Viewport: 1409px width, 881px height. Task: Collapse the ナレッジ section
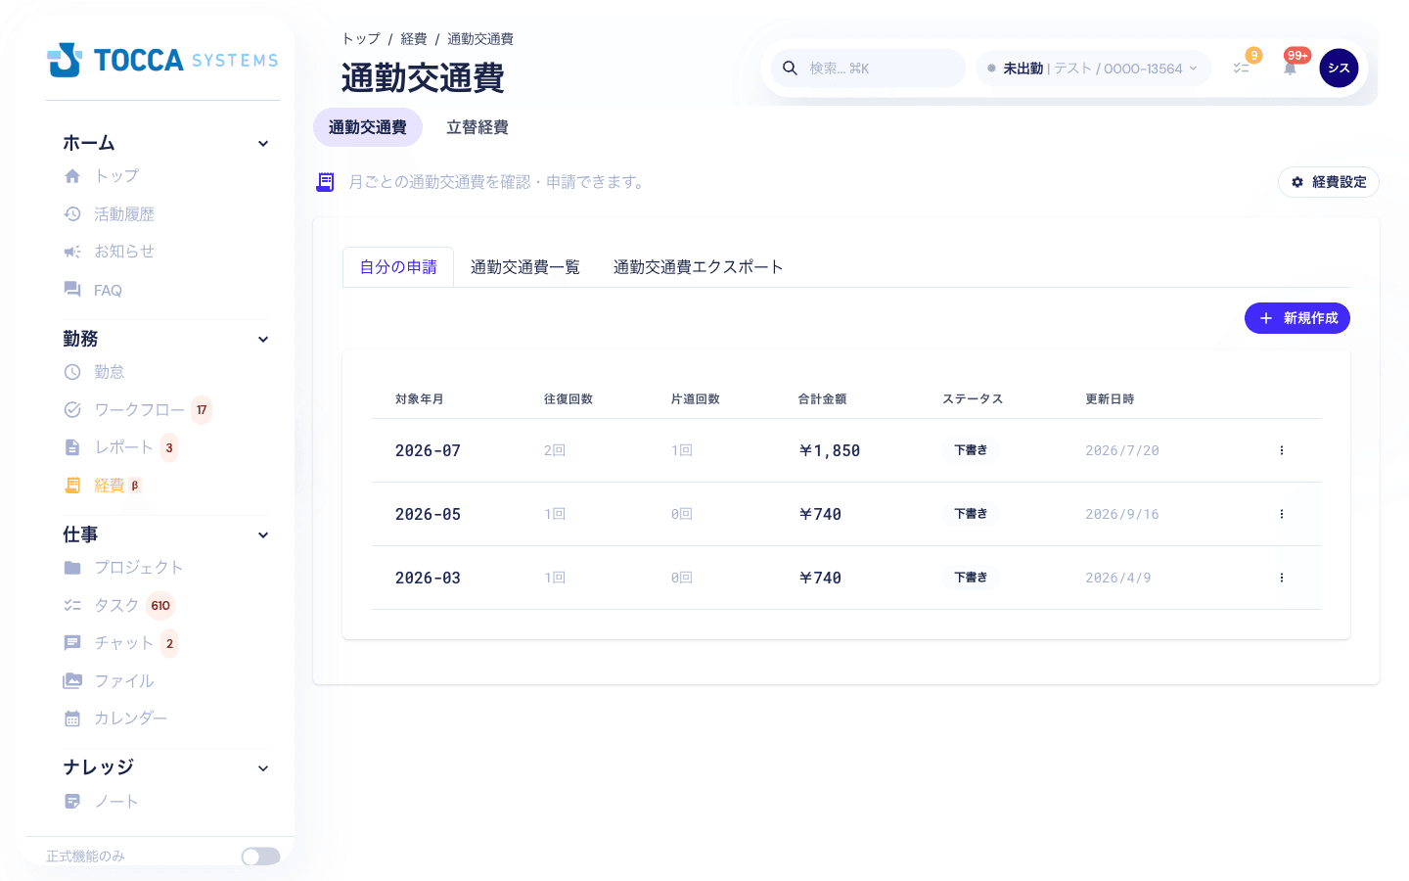point(262,768)
